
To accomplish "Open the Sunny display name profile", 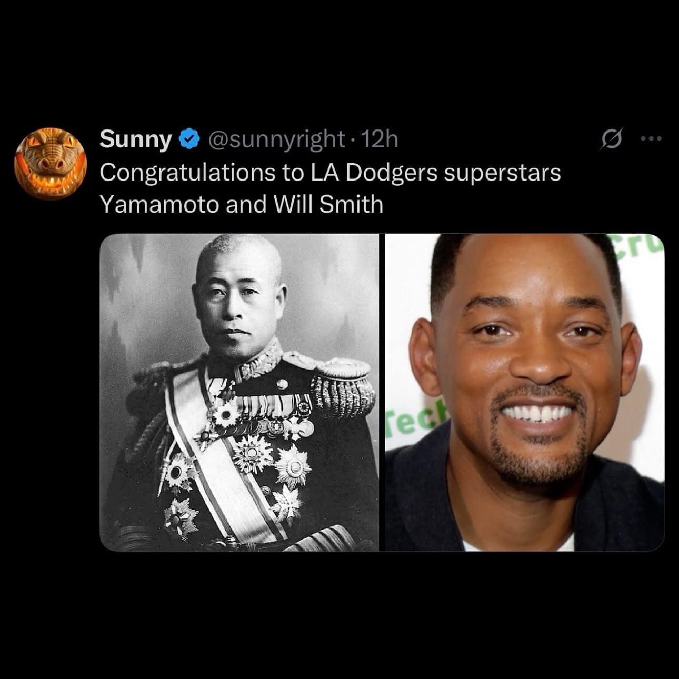I will coord(136,139).
